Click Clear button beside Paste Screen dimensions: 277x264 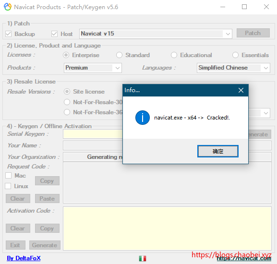(18, 199)
